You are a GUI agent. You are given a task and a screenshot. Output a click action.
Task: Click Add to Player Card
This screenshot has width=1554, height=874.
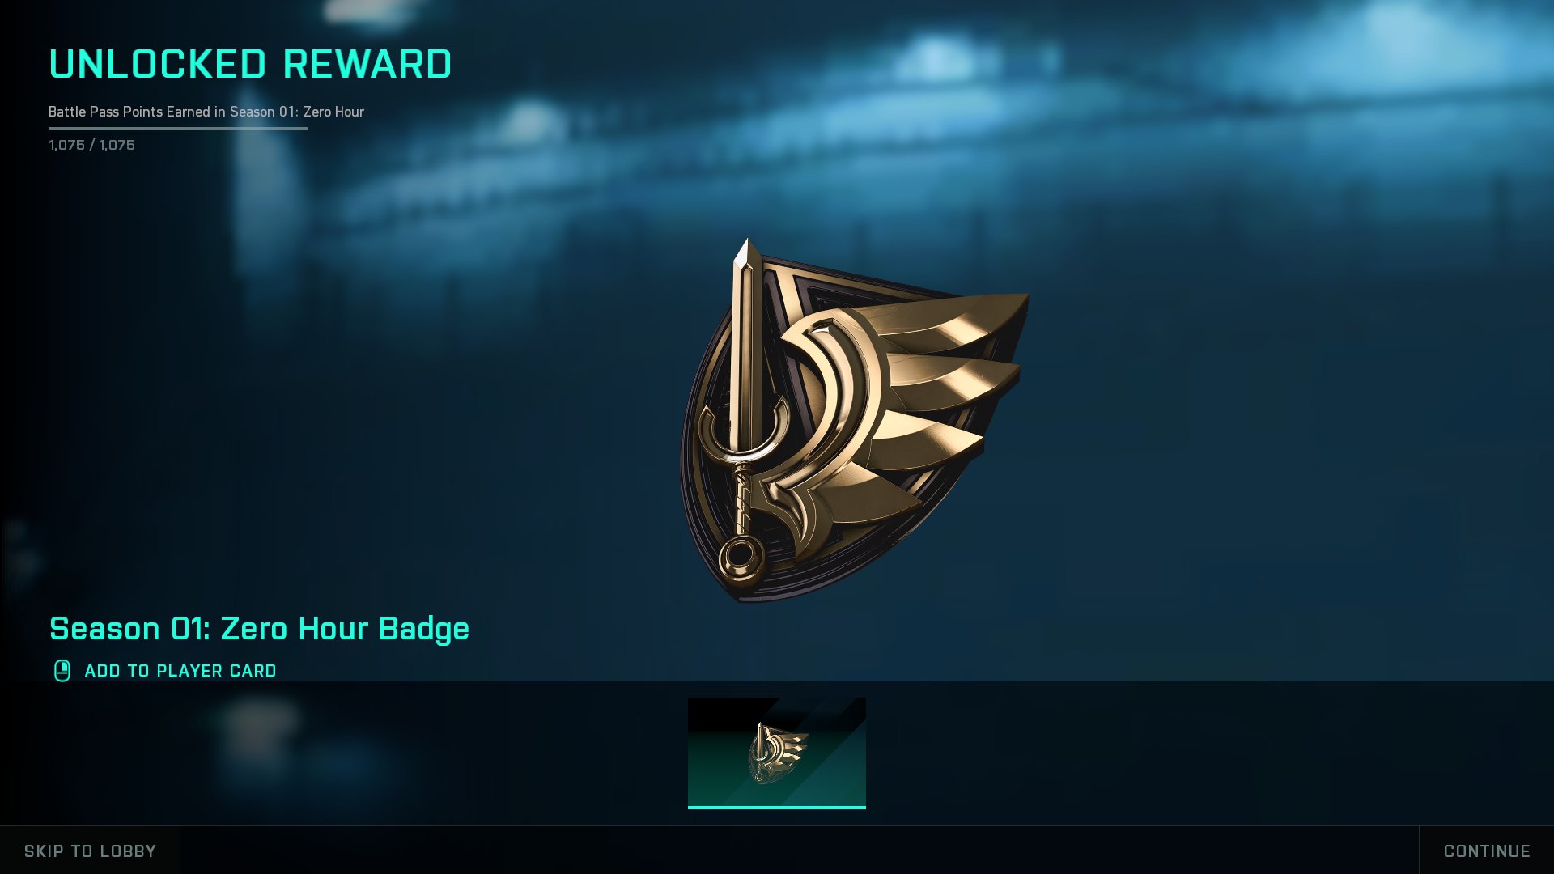point(180,671)
